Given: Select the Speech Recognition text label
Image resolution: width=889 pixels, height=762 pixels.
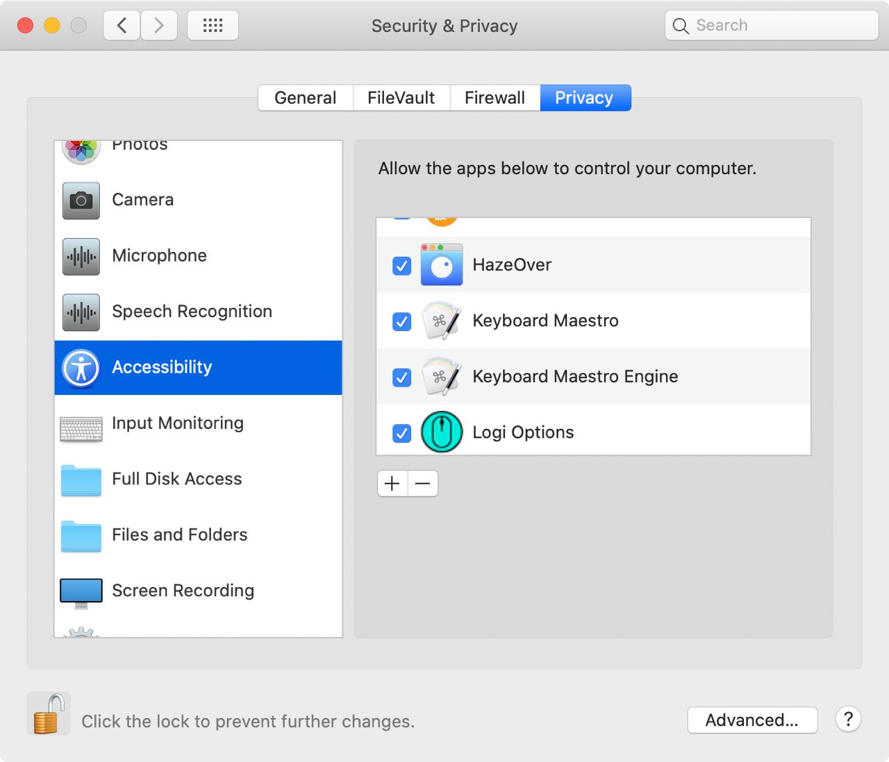Looking at the screenshot, I should (x=192, y=312).
